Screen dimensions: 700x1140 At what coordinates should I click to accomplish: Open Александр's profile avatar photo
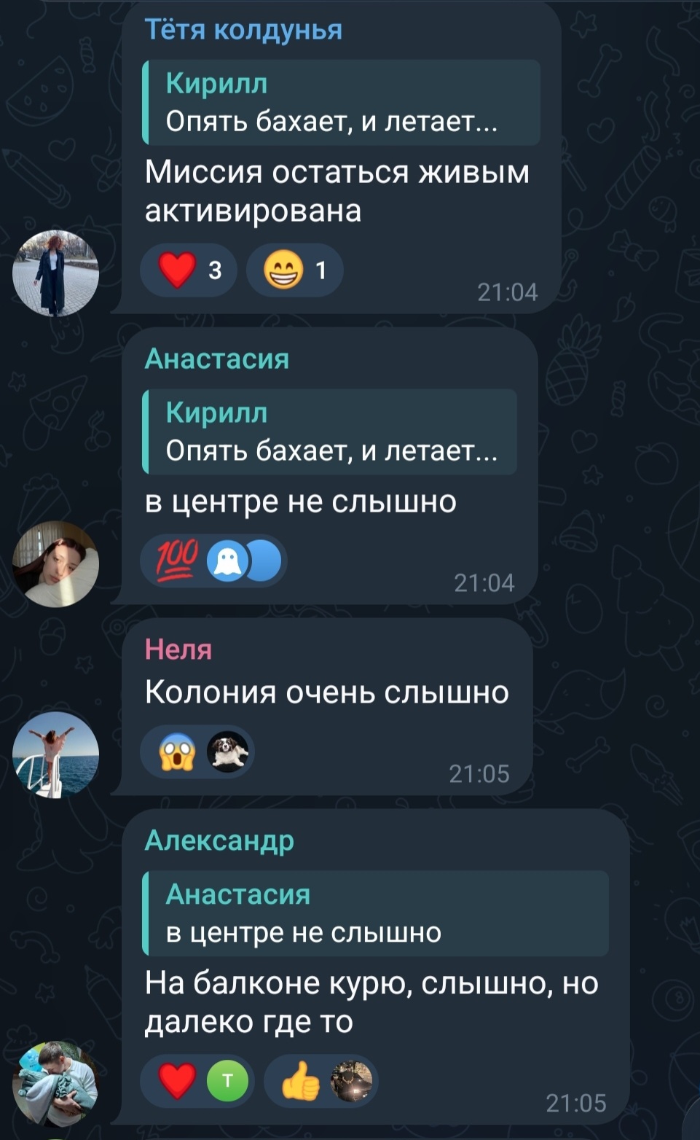[55, 1083]
